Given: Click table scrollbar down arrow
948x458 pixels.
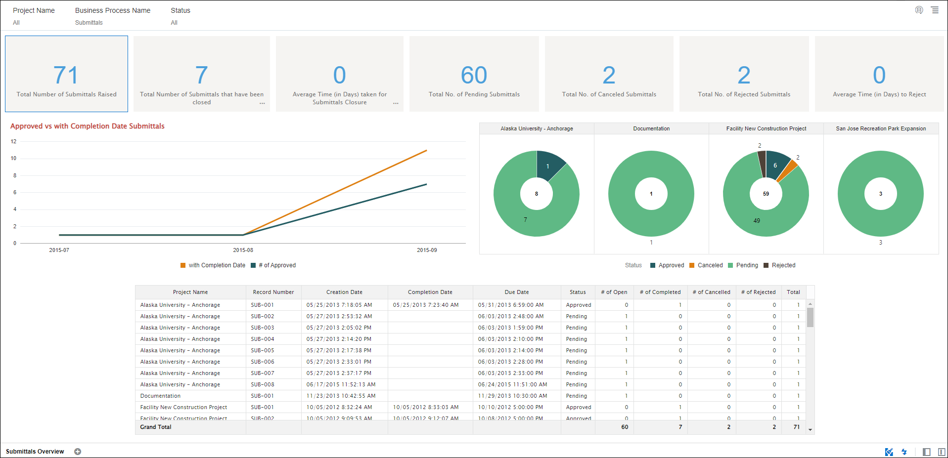Looking at the screenshot, I should click(x=810, y=430).
